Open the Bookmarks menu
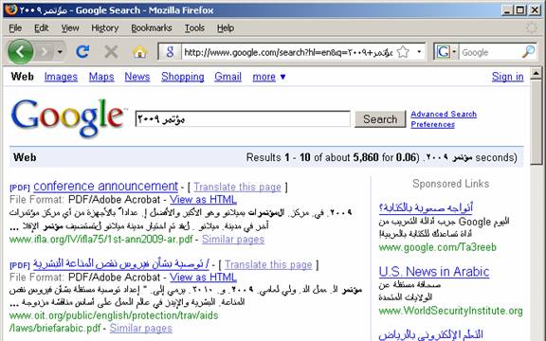546x341 pixels. click(x=152, y=28)
